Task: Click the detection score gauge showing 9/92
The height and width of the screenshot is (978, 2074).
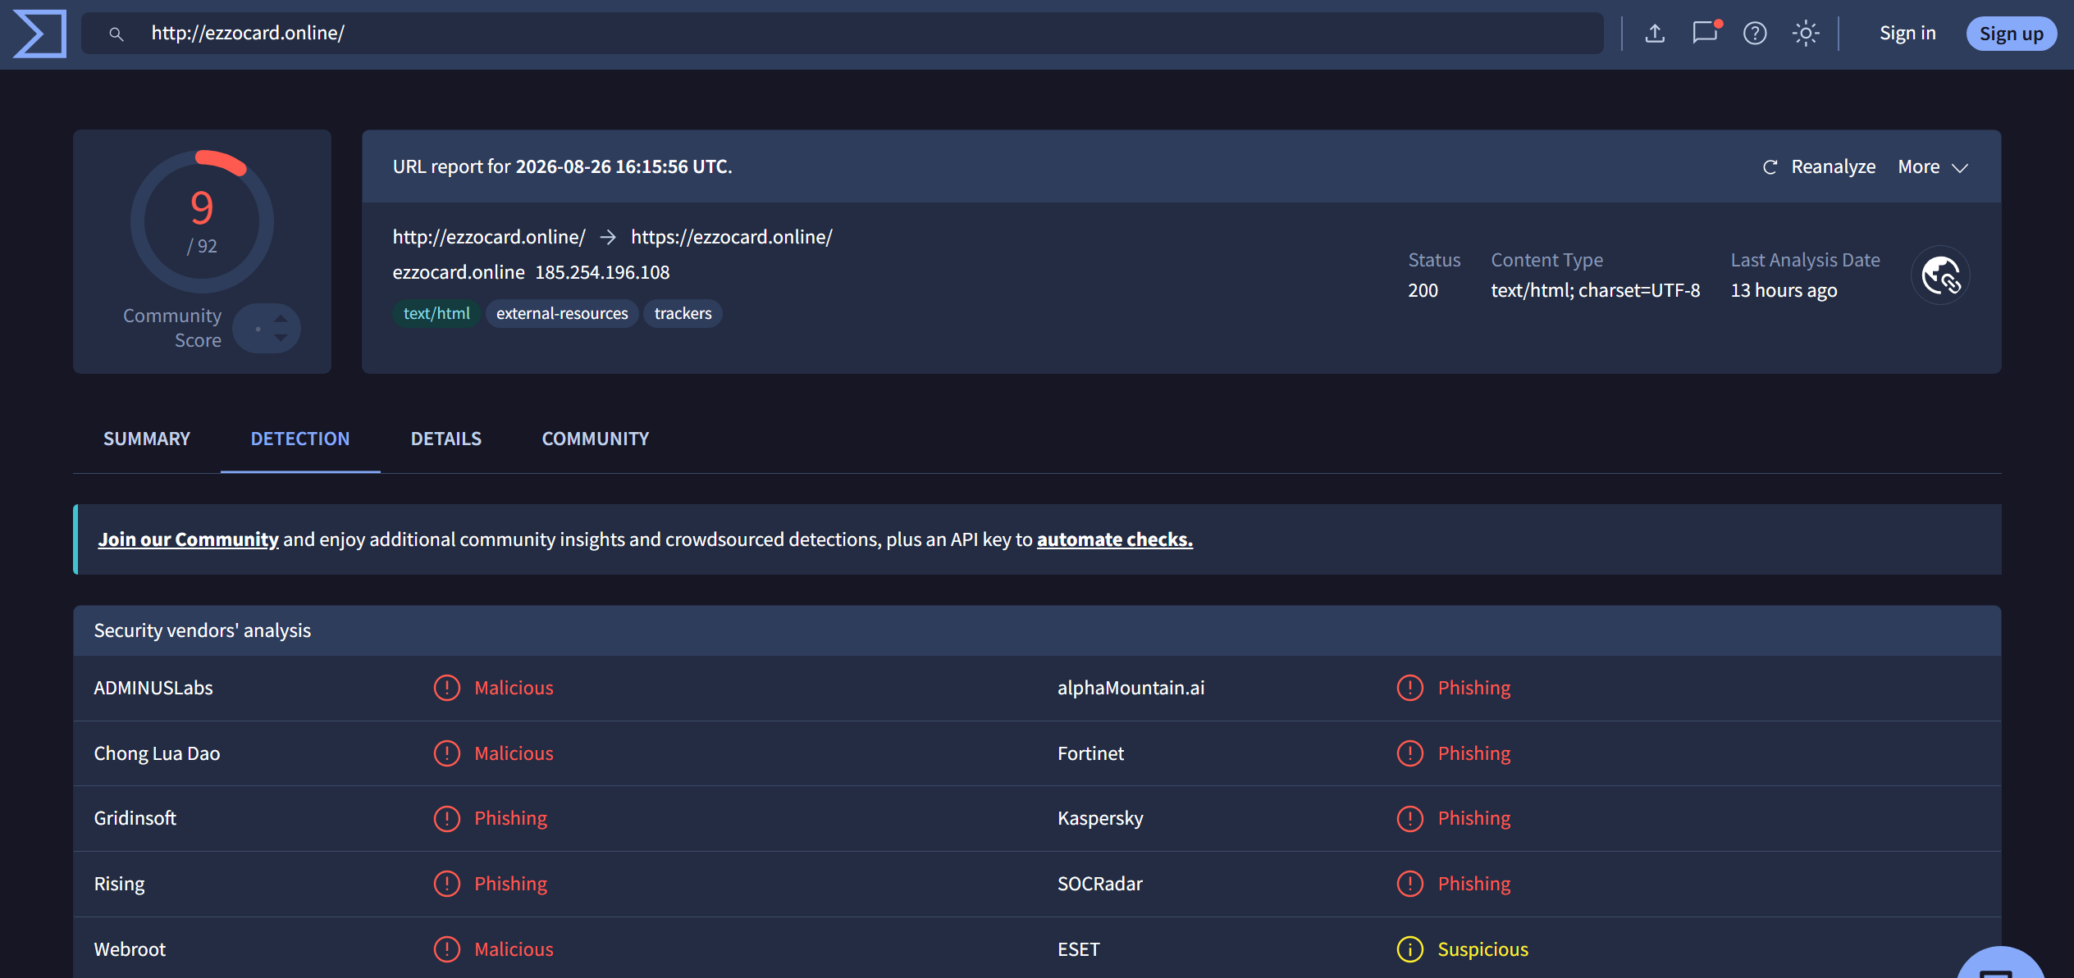Action: click(202, 221)
